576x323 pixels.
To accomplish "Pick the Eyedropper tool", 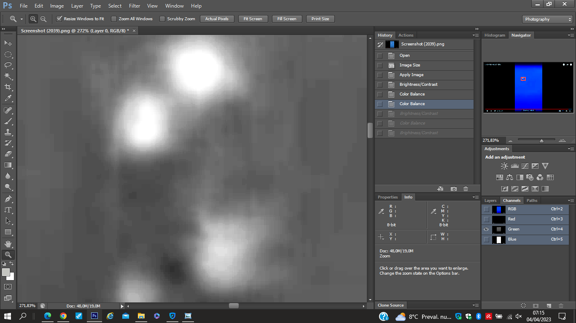I will (x=8, y=98).
